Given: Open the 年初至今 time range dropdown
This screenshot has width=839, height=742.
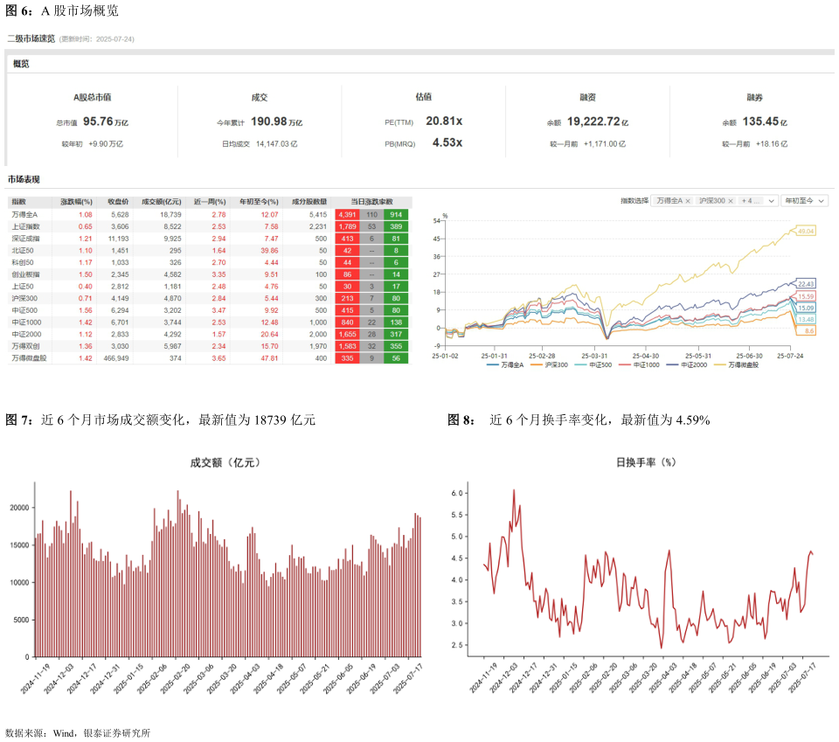Looking at the screenshot, I should (803, 201).
